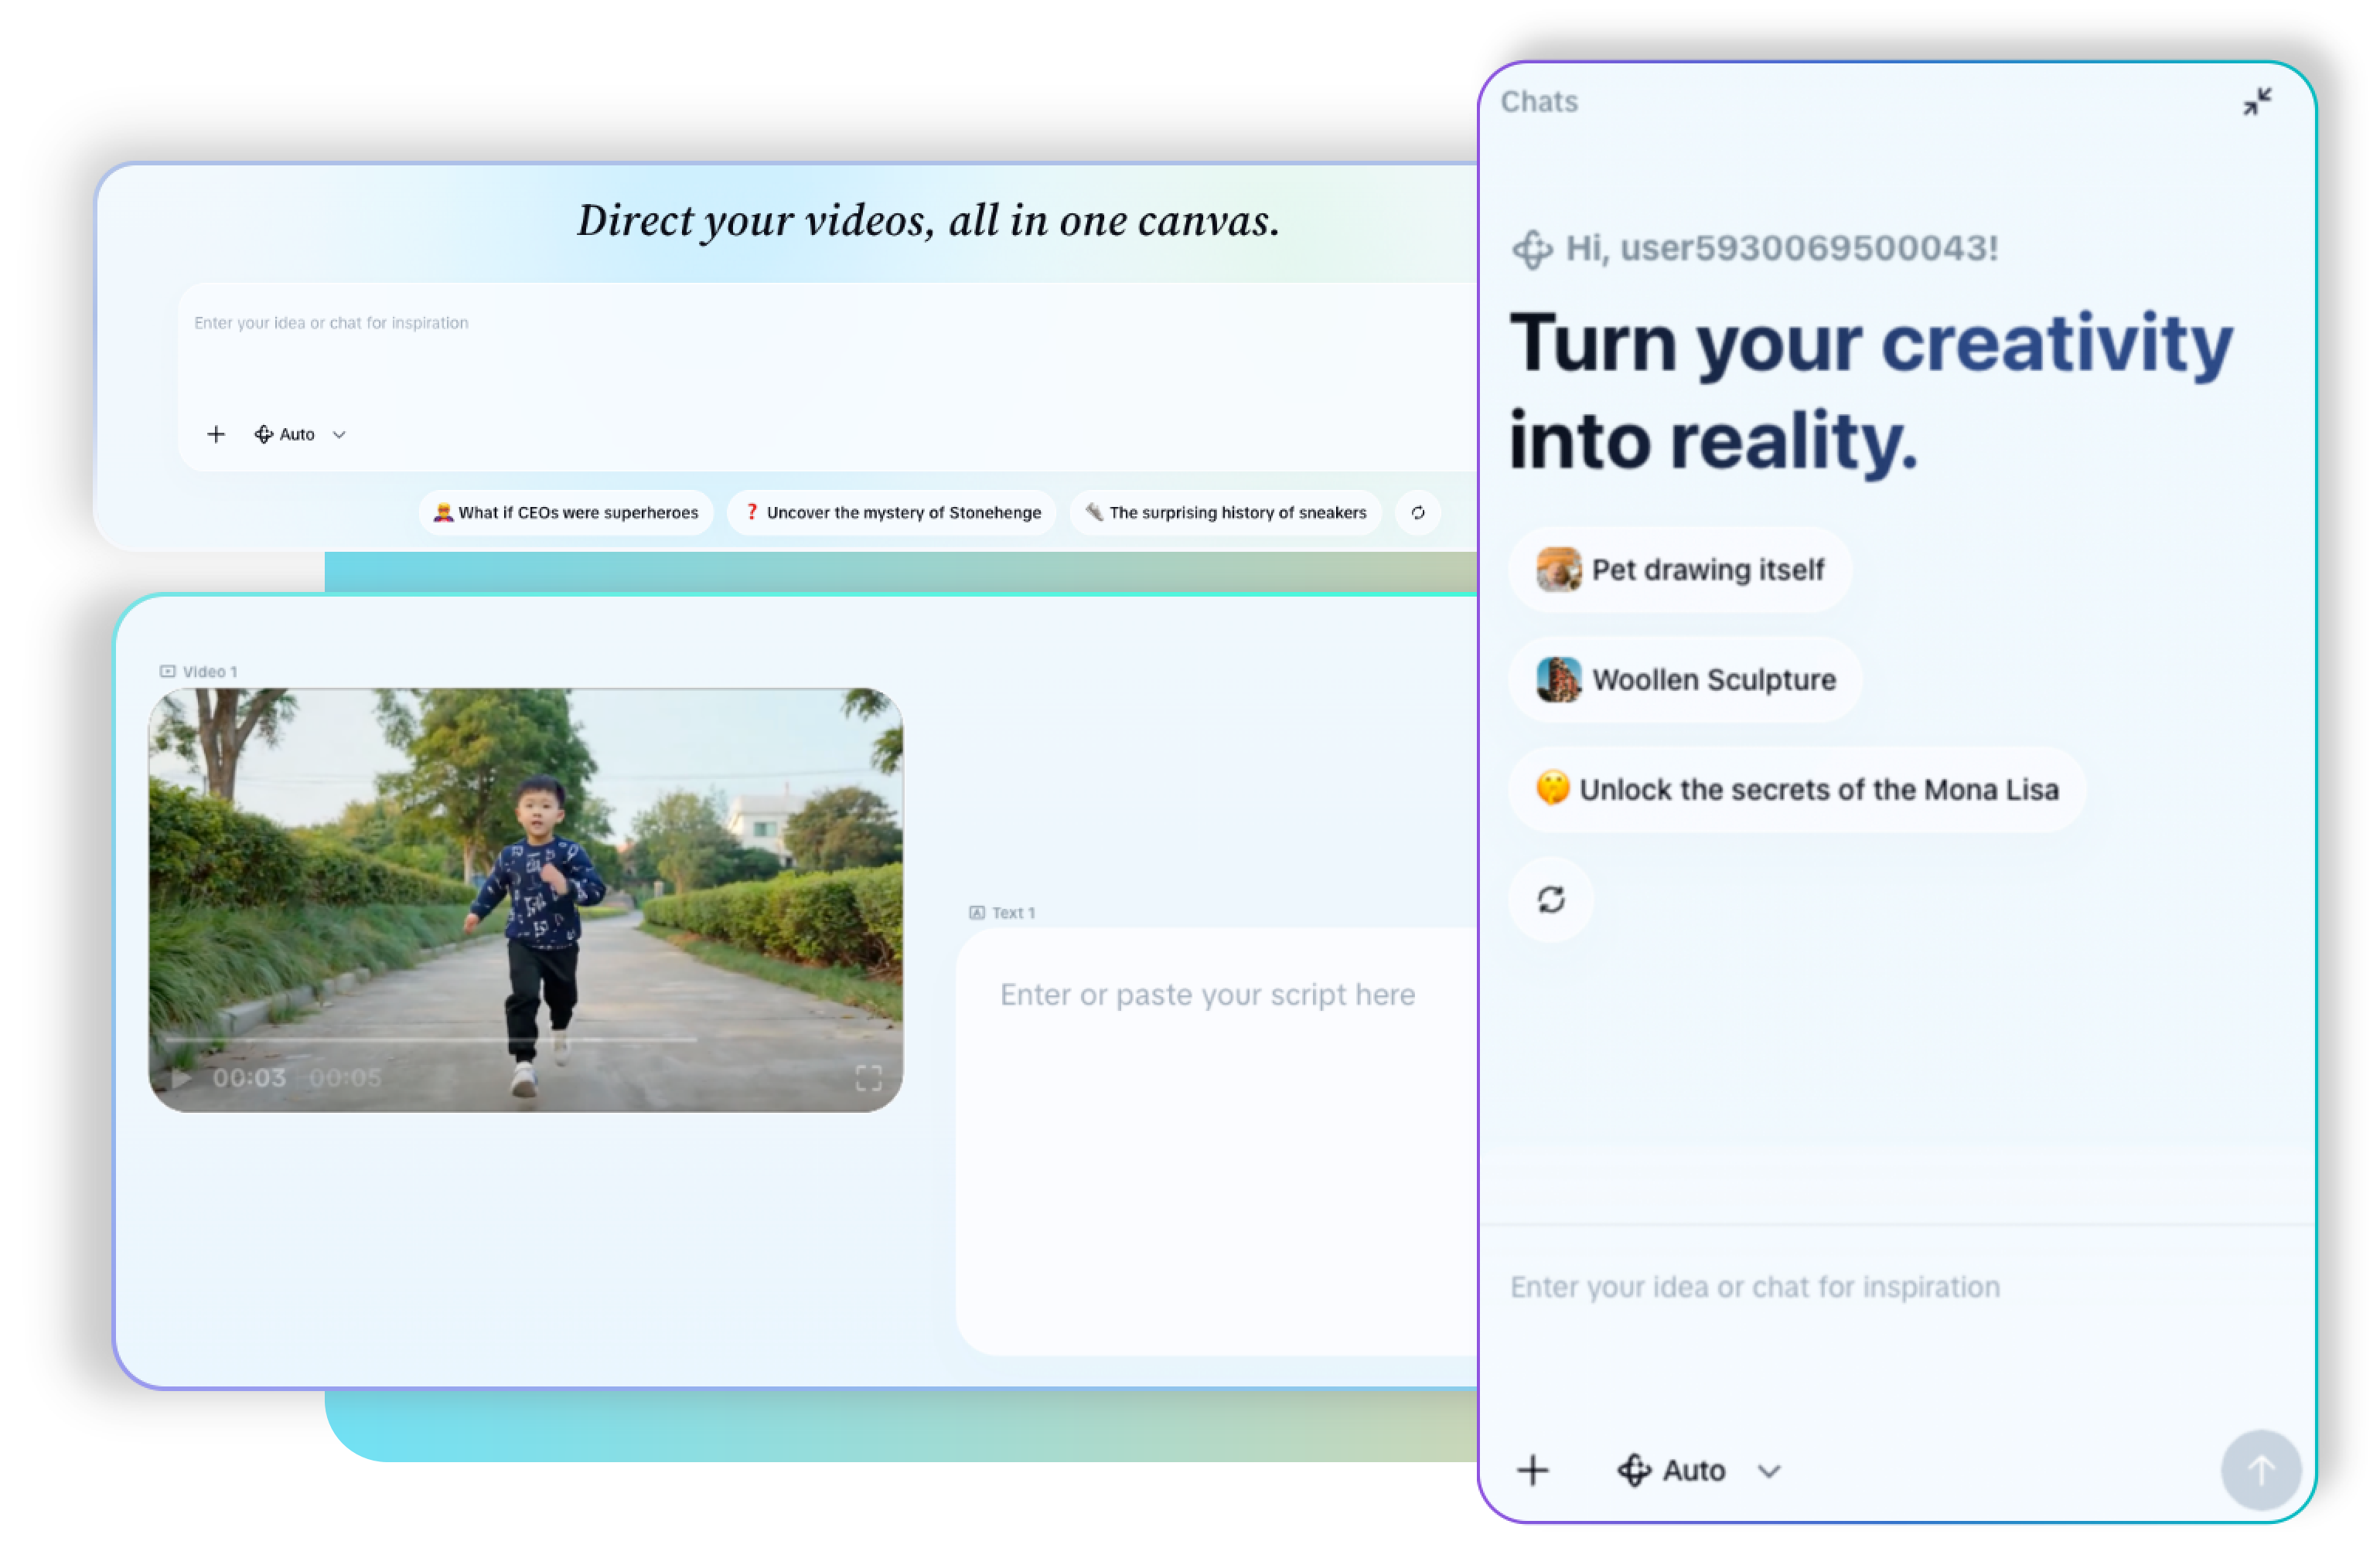Image resolution: width=2380 pixels, height=1541 pixels.
Task: Click the plus icon in canvas prompt box
Action: [216, 434]
